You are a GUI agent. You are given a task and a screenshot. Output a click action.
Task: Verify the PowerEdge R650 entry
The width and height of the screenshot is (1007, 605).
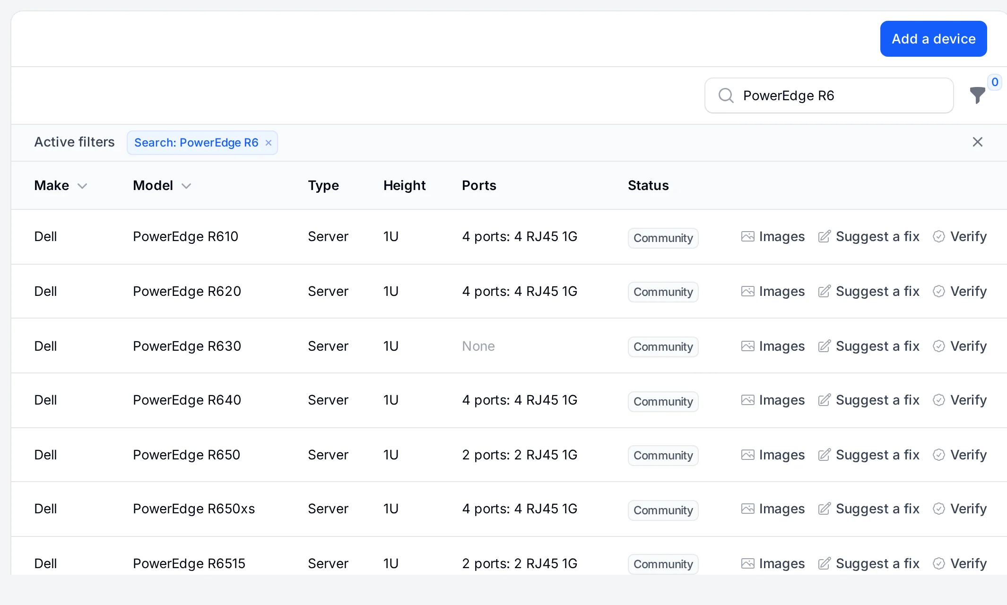pos(960,455)
